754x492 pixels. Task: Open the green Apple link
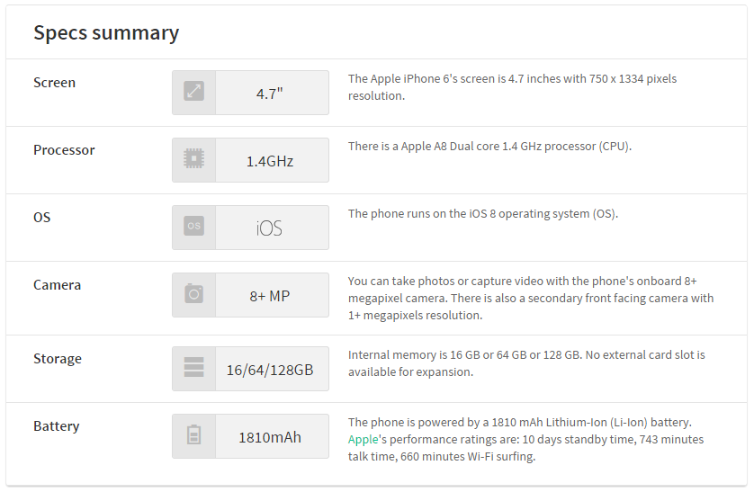tap(363, 439)
